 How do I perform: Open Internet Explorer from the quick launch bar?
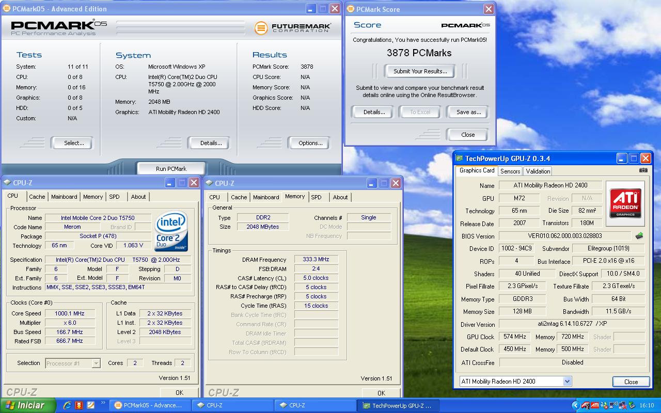(x=67, y=405)
